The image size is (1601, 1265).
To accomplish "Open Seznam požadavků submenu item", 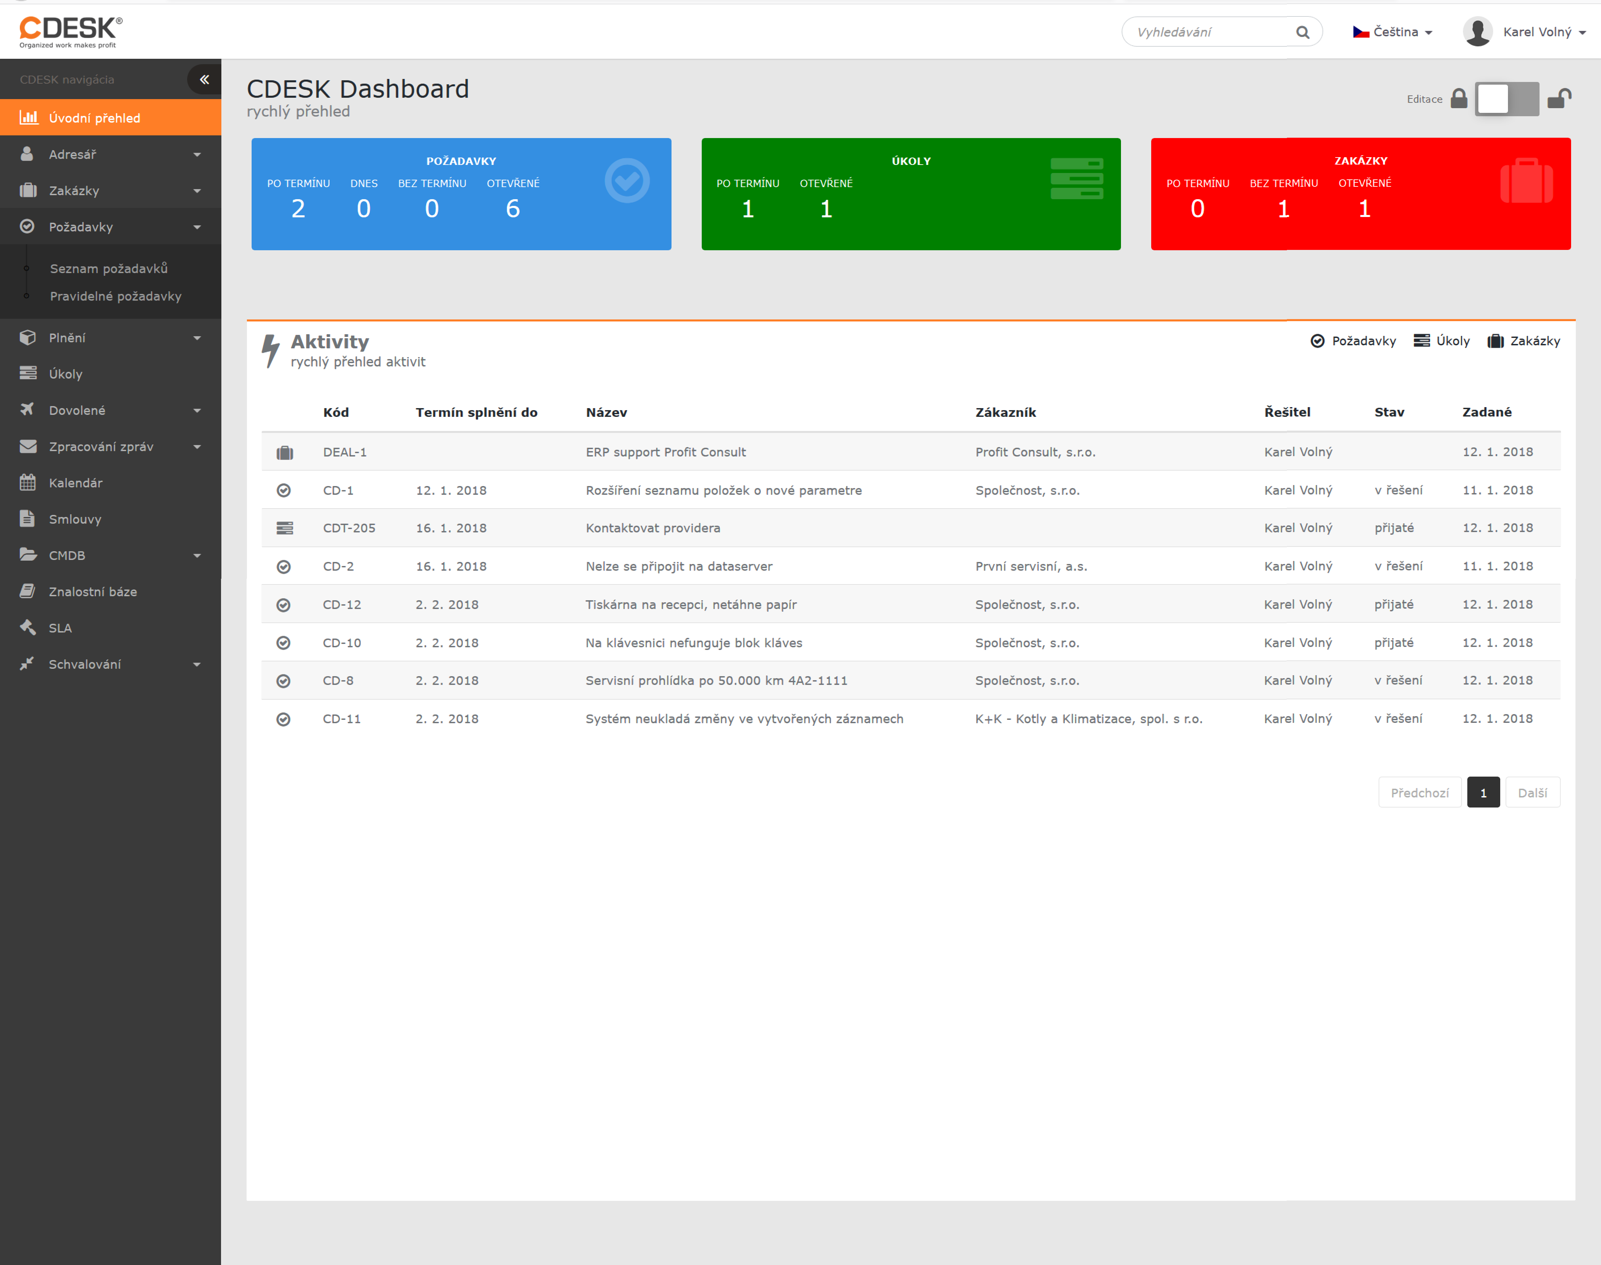I will [x=109, y=269].
